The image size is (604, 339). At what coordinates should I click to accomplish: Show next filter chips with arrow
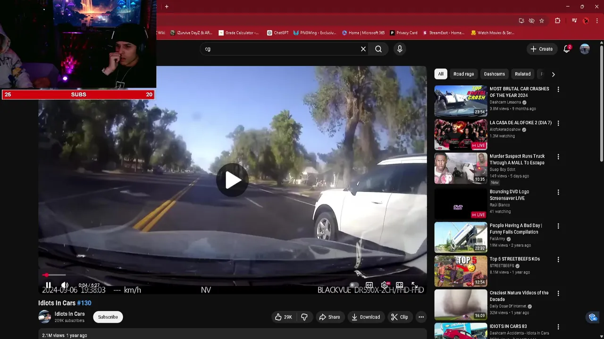pyautogui.click(x=553, y=74)
